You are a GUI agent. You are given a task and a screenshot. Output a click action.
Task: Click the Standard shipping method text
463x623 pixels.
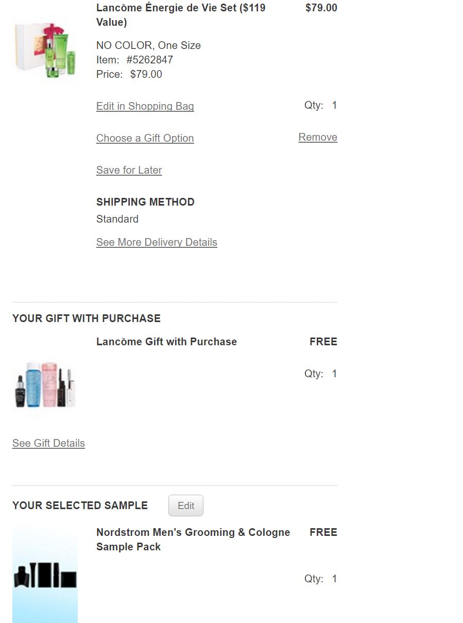[117, 219]
